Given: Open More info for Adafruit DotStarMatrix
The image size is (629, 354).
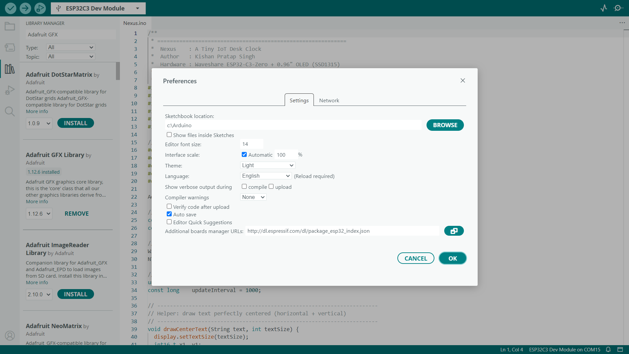Looking at the screenshot, I should pyautogui.click(x=37, y=111).
